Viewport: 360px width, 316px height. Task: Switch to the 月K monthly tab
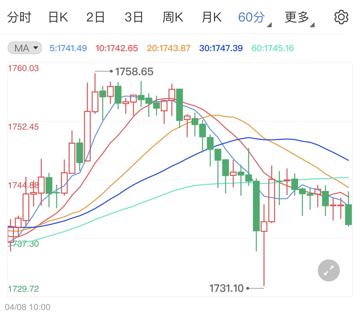(212, 17)
